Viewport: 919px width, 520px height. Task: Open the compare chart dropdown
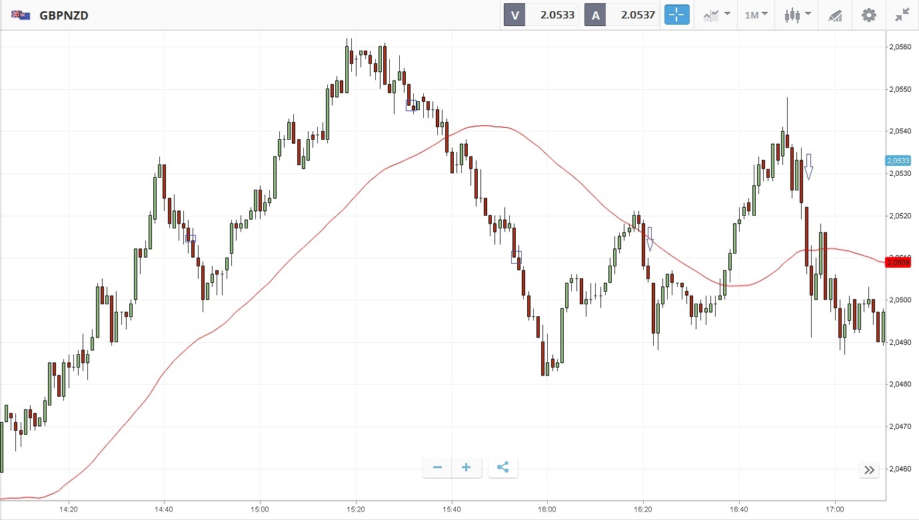point(716,15)
